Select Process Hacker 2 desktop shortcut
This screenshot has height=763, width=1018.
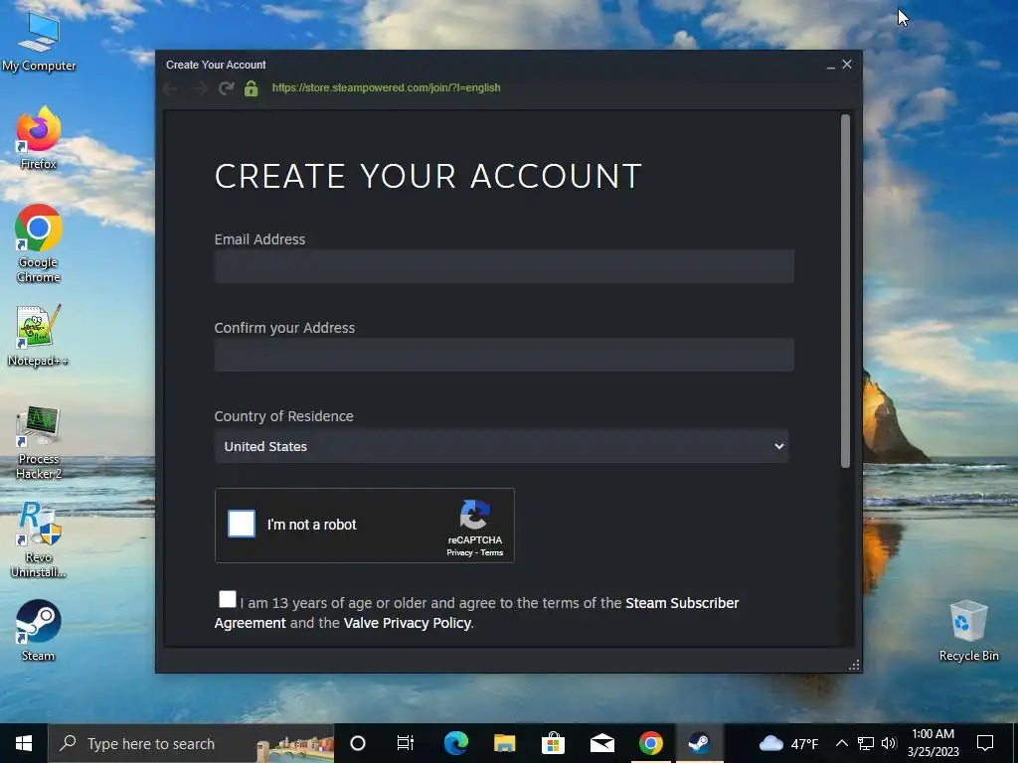(x=39, y=442)
